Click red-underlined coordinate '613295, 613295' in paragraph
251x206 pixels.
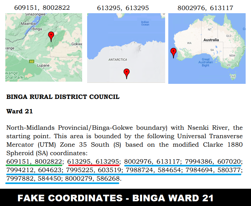93,162
